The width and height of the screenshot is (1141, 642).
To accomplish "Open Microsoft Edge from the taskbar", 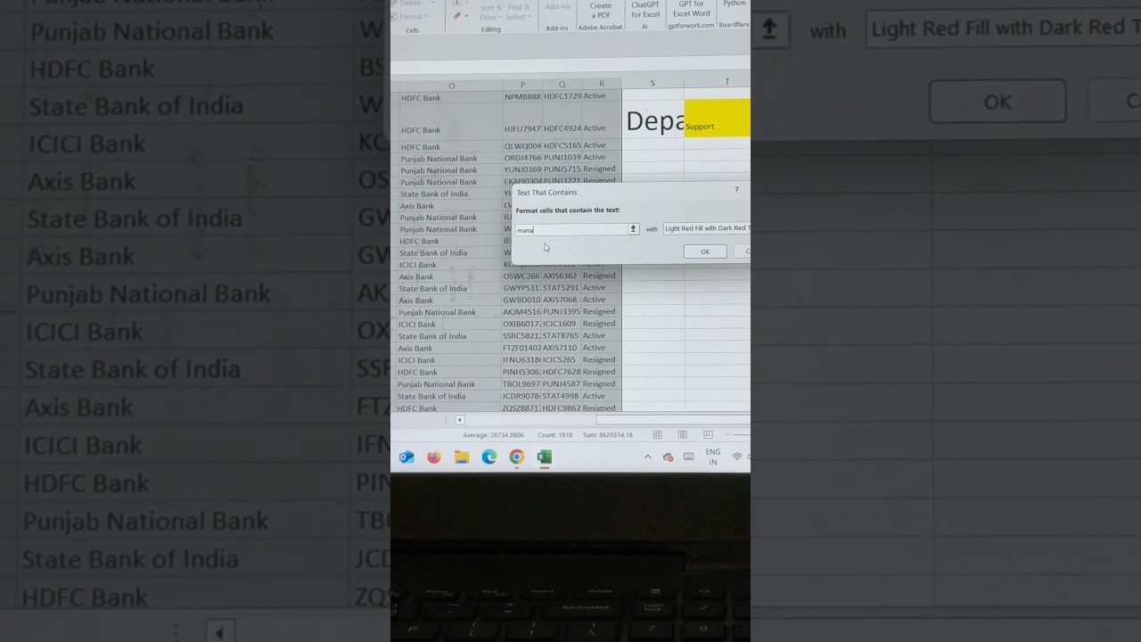I will coord(489,457).
